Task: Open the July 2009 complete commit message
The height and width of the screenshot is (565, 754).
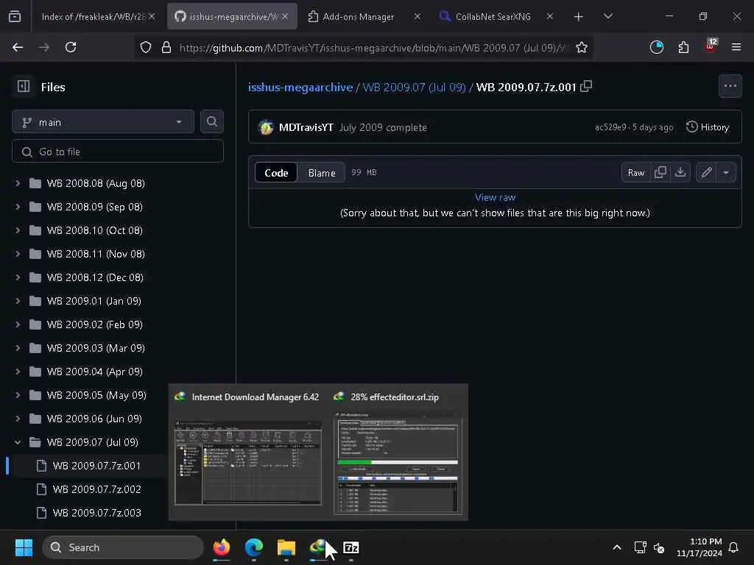Action: click(383, 127)
